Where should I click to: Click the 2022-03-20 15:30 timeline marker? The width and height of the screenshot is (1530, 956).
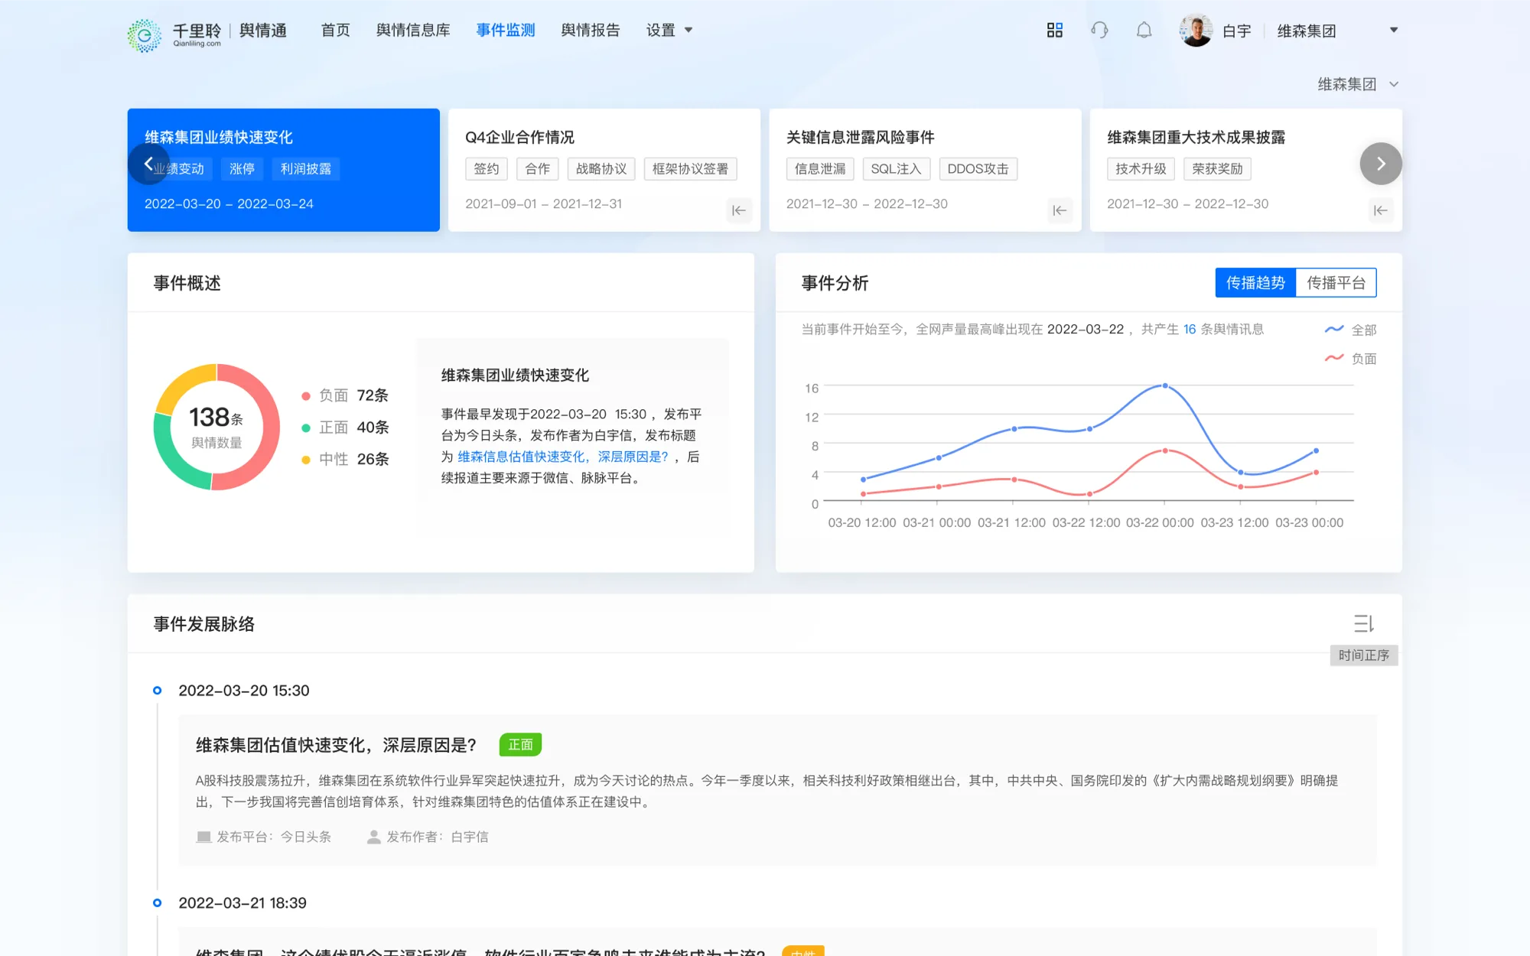coord(157,691)
